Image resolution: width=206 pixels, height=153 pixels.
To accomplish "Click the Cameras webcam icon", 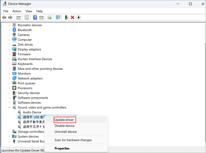I will (14, 35).
